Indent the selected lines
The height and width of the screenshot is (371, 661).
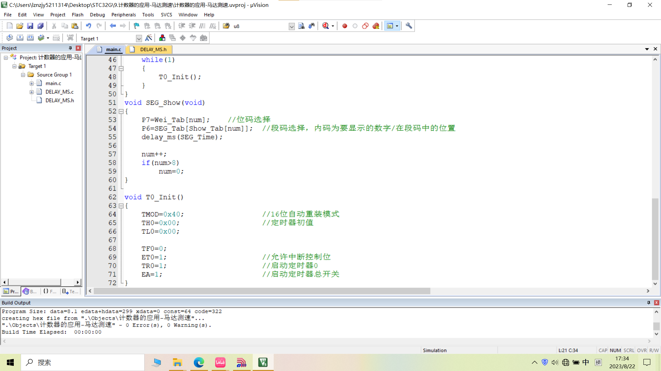(182, 26)
